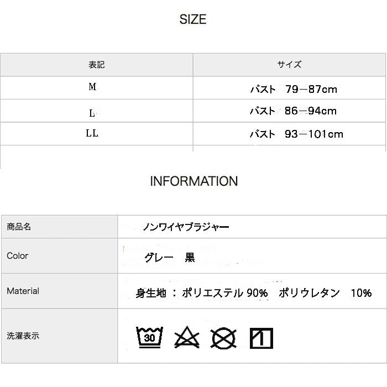The width and height of the screenshot is (387, 387).
Task: Click the square hang-dry laundry symbol
Action: click(x=261, y=338)
